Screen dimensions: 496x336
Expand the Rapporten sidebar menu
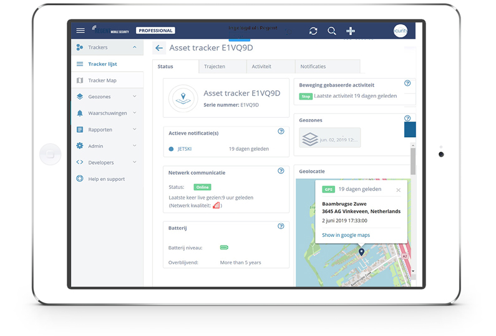coord(135,130)
